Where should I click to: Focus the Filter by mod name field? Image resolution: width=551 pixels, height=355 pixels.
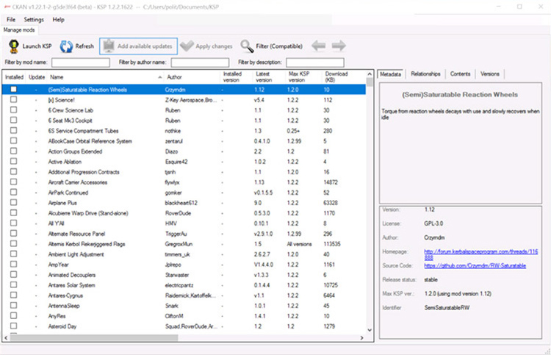click(x=81, y=62)
